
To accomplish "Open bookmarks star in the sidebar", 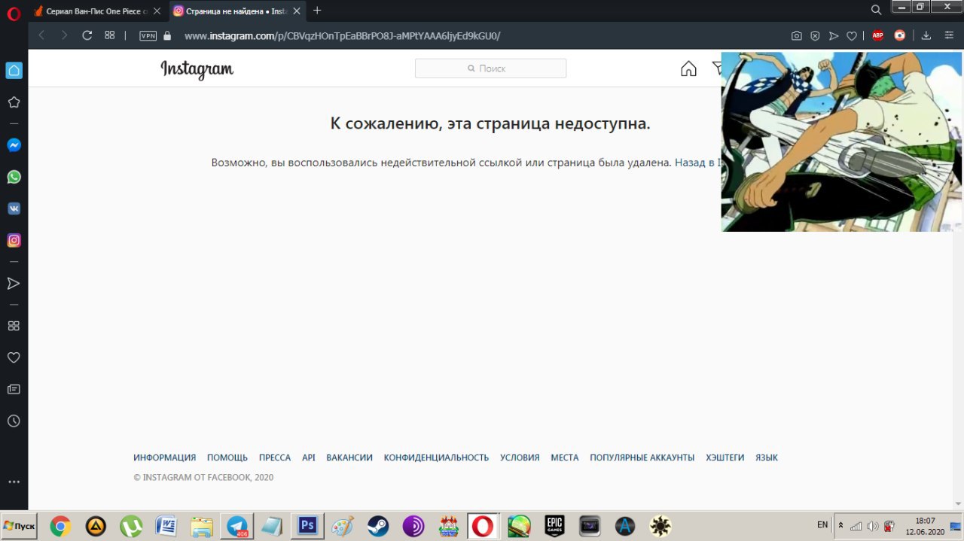I will 14,102.
